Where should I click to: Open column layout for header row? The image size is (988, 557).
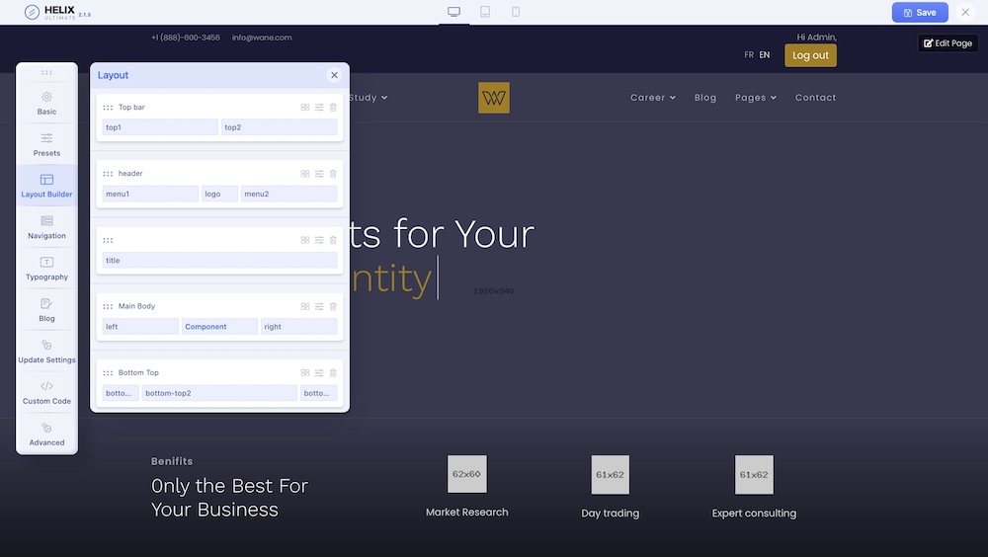305,173
